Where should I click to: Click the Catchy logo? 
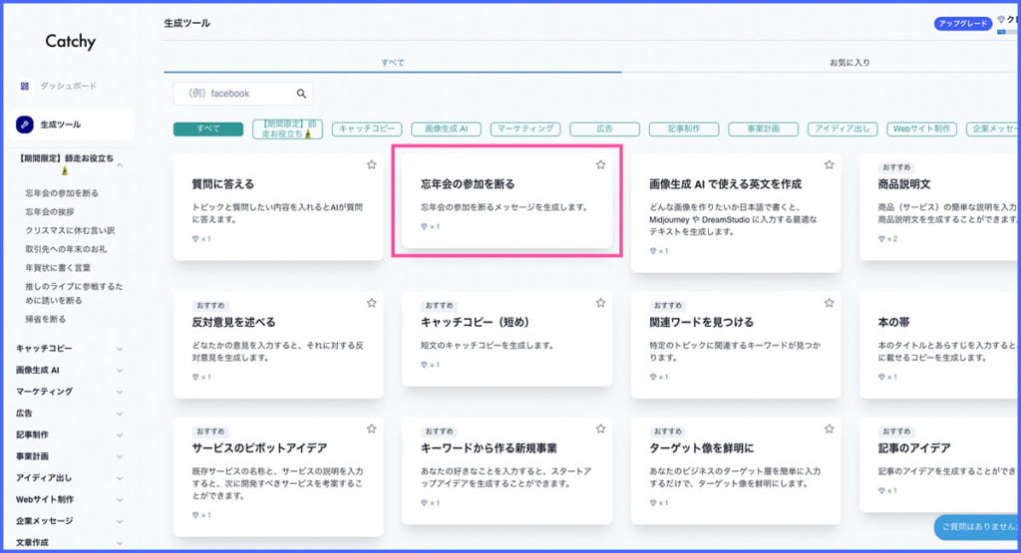(69, 41)
